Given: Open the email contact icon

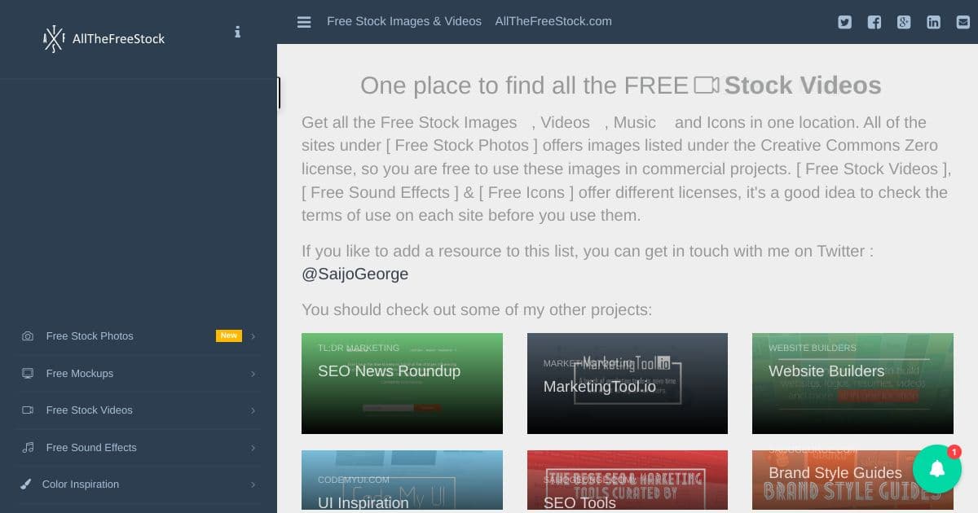Looking at the screenshot, I should click(963, 22).
